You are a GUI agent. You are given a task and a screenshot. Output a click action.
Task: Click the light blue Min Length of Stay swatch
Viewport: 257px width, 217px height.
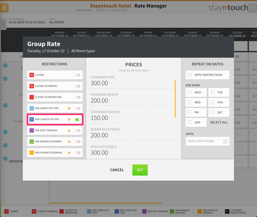point(32,108)
